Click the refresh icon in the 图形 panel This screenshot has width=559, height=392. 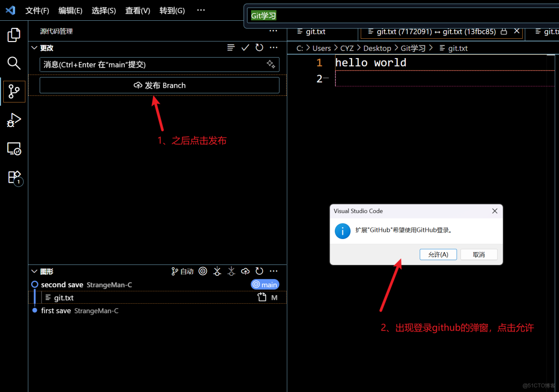[259, 271]
